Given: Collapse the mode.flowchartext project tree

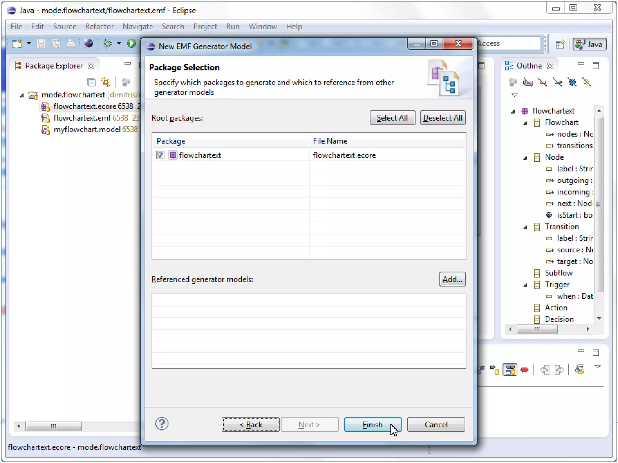Looking at the screenshot, I should (22, 95).
